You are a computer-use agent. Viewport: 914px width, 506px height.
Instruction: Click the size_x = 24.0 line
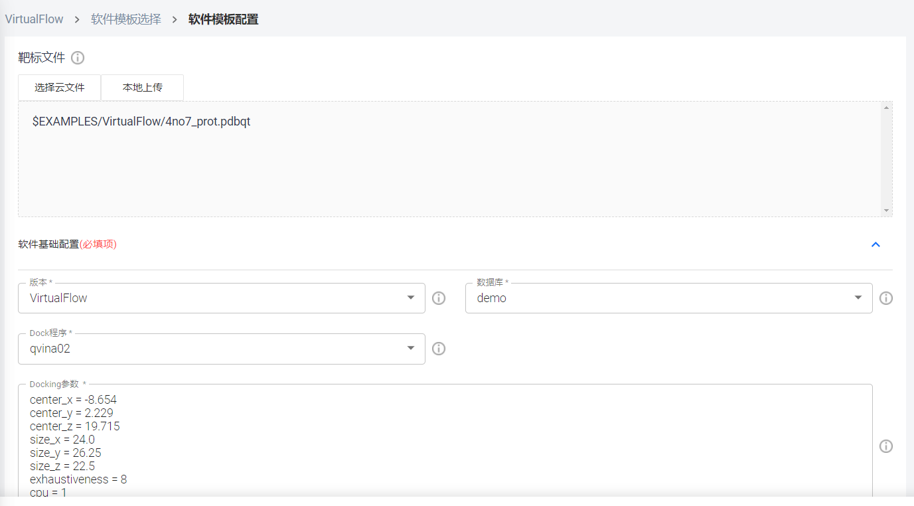[x=62, y=440]
